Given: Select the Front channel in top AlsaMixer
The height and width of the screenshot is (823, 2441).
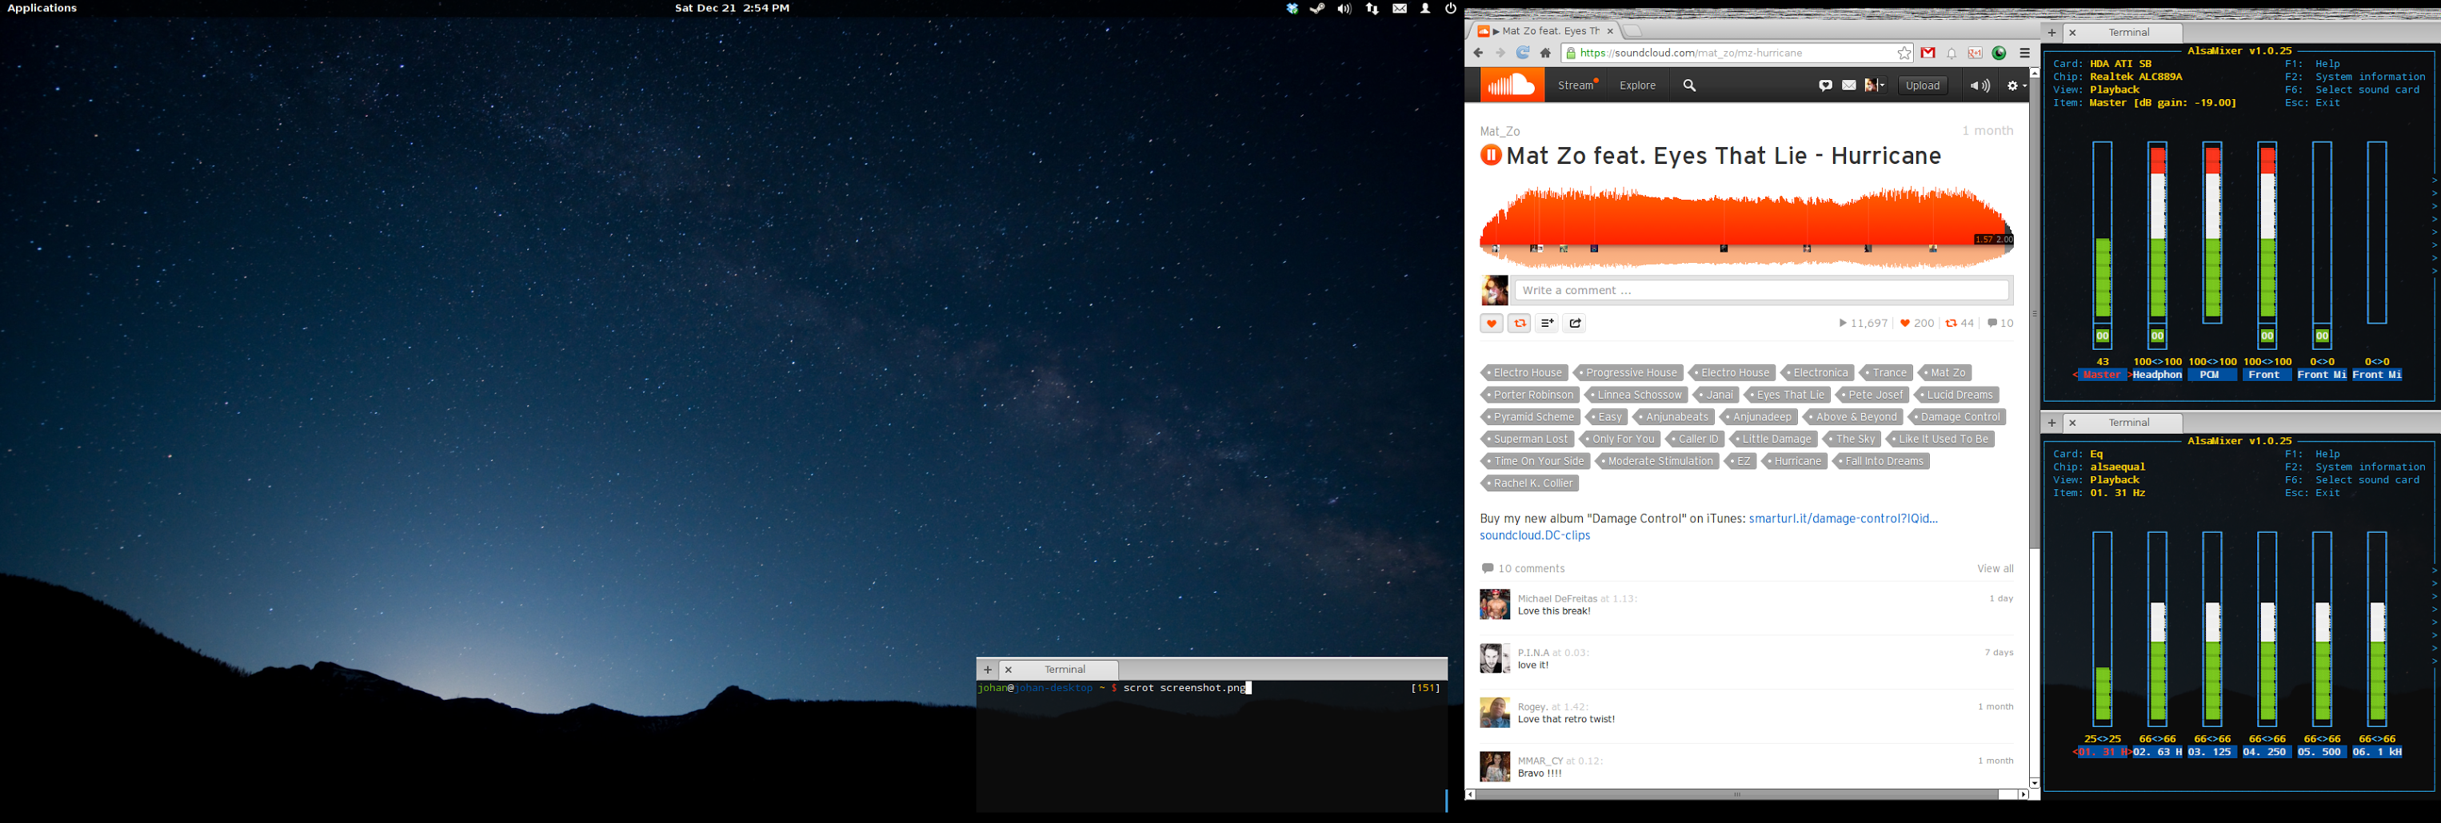Looking at the screenshot, I should point(2267,375).
